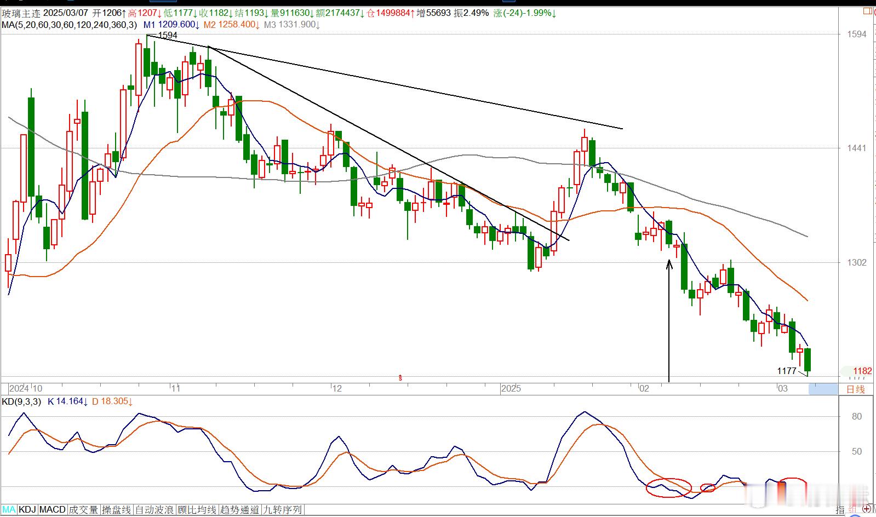Open the MACD indicator tab
This screenshot has height=517, width=876.
53,510
